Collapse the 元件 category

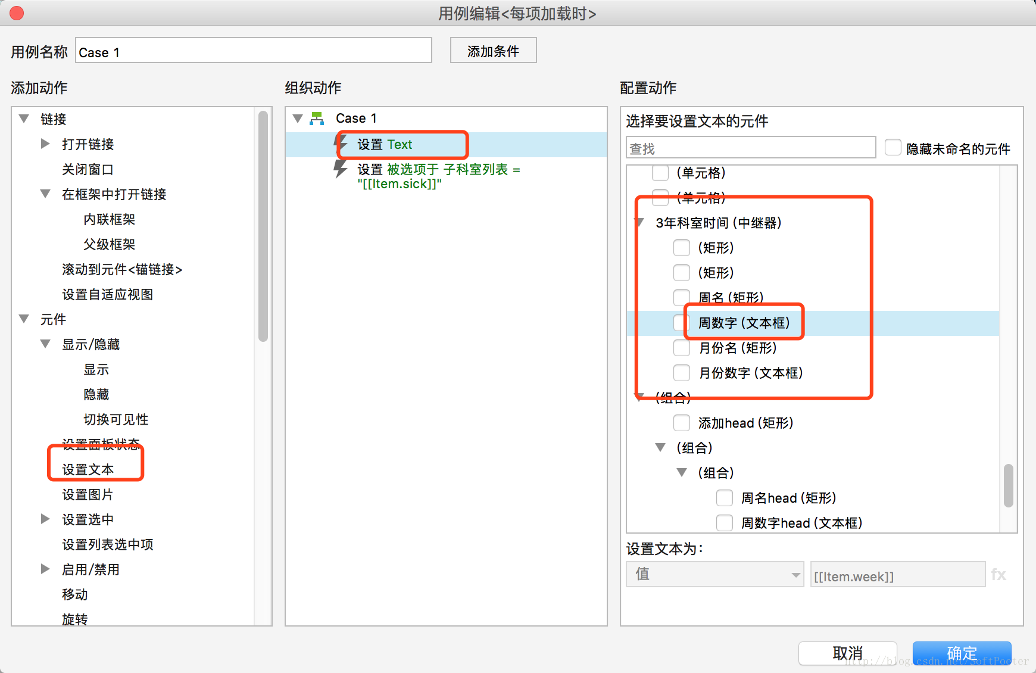point(24,319)
